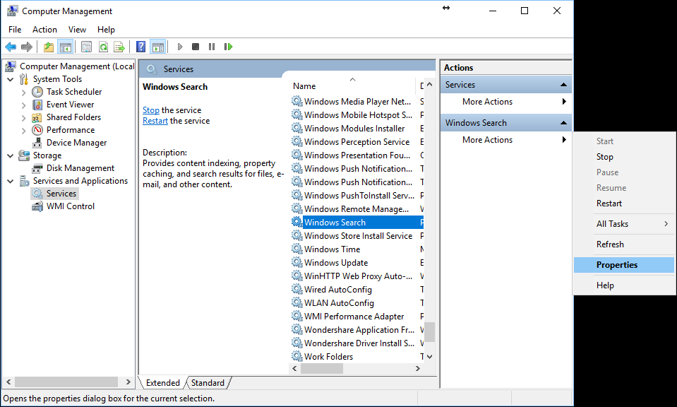Image resolution: width=677 pixels, height=407 pixels.
Task: Click the Restart Service toolbar icon
Action: tap(229, 47)
